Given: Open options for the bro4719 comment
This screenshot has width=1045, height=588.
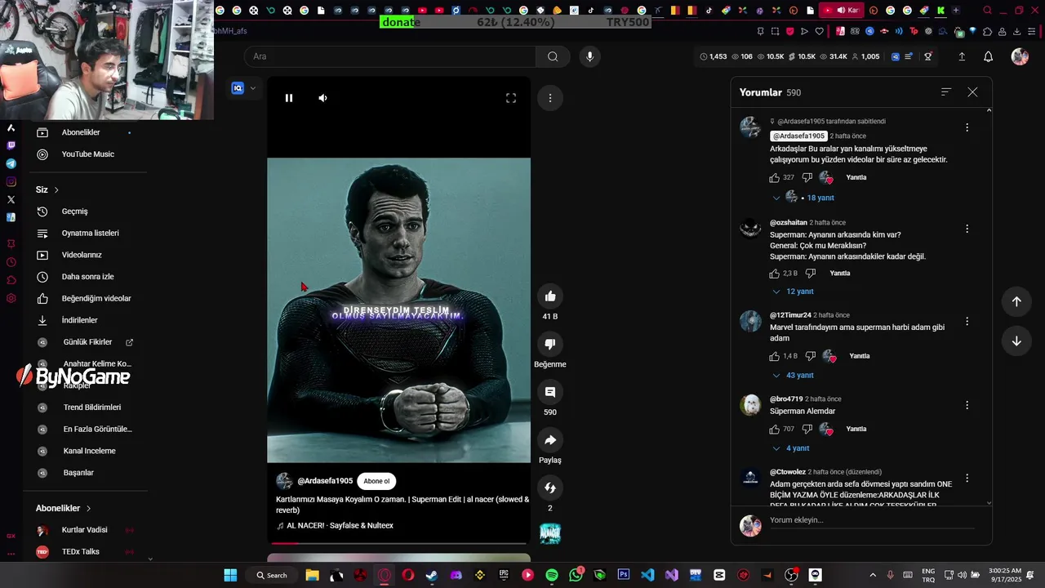Looking at the screenshot, I should pyautogui.click(x=967, y=405).
